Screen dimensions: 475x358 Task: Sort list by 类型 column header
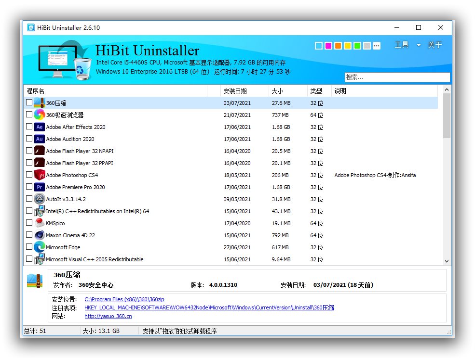319,91
